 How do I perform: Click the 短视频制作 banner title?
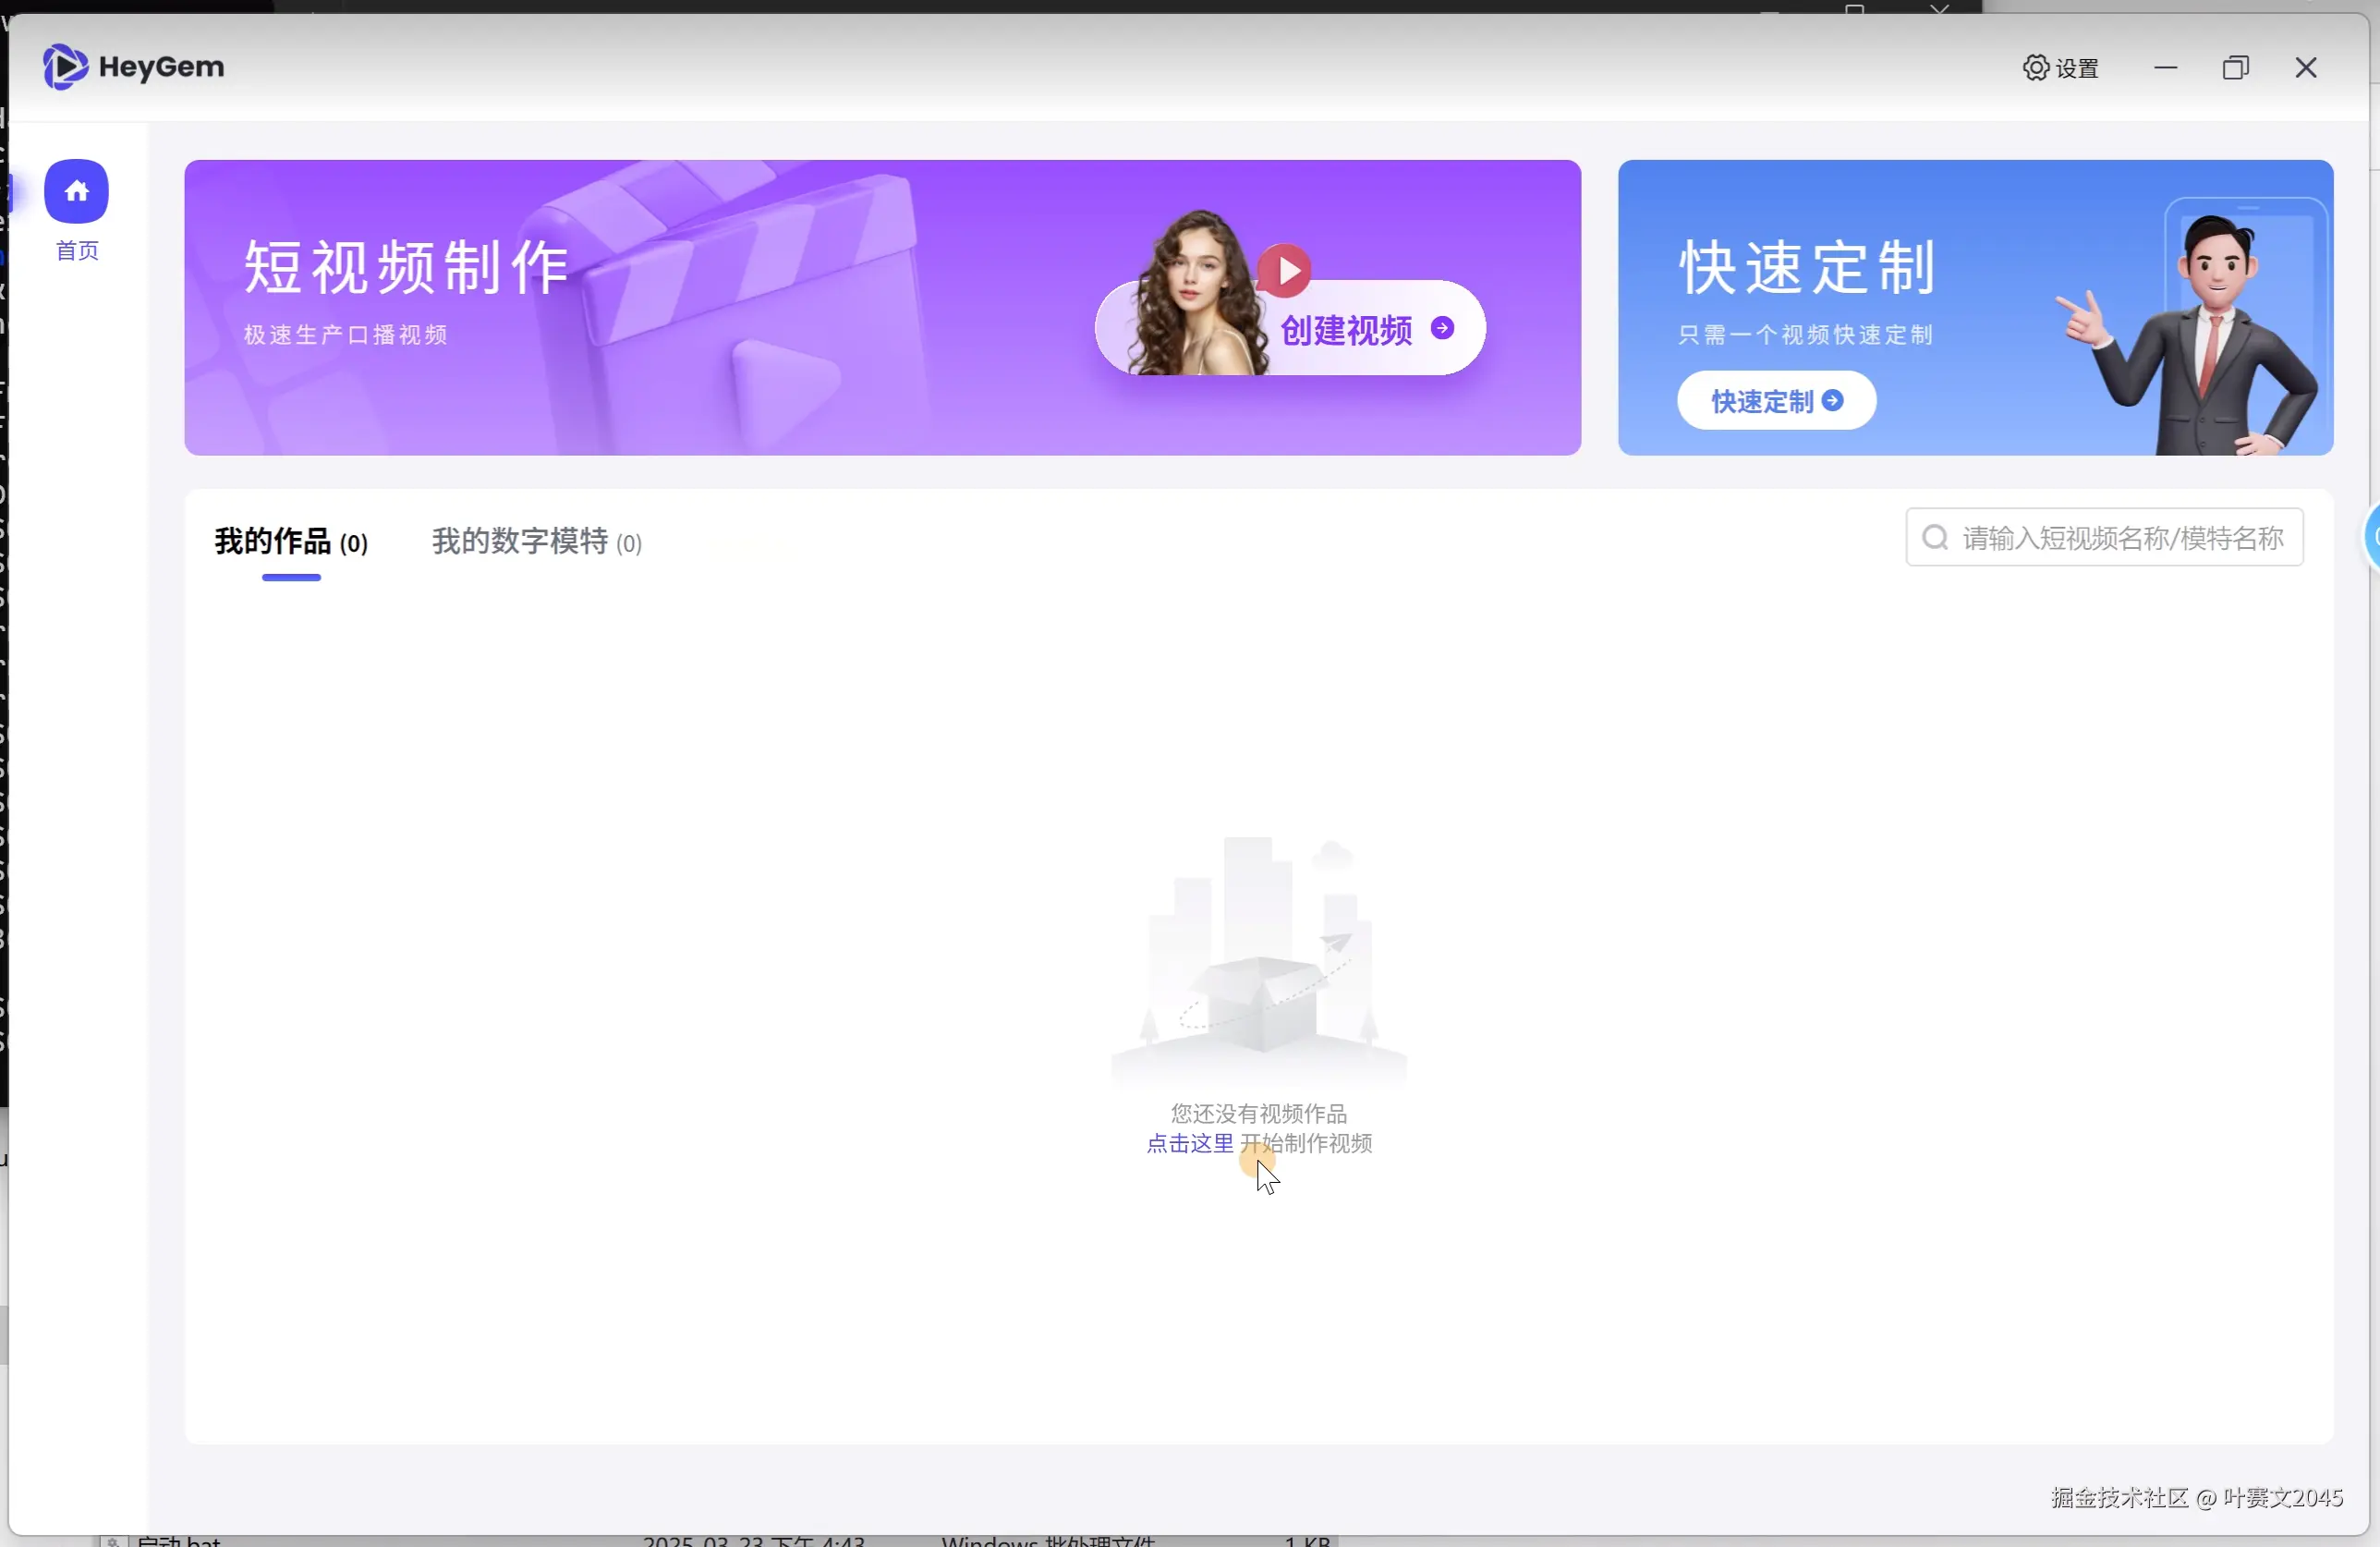tap(407, 267)
